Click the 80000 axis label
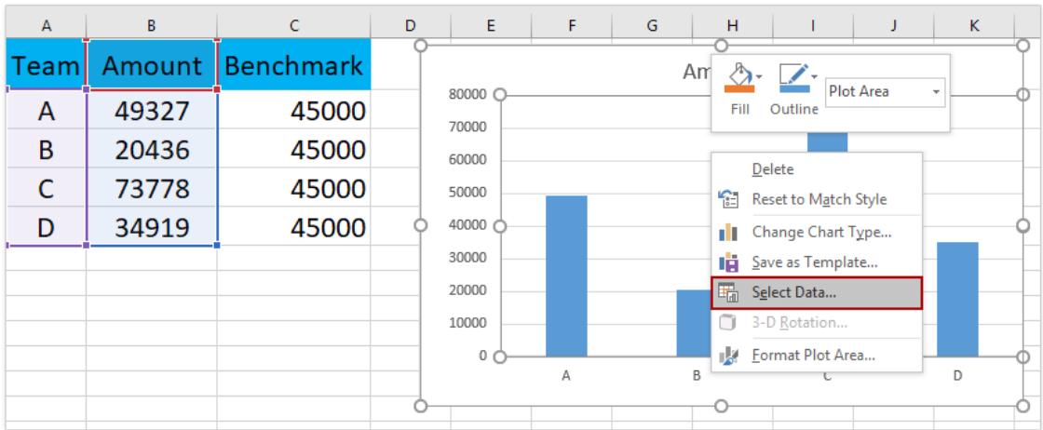1043x430 pixels. (468, 94)
